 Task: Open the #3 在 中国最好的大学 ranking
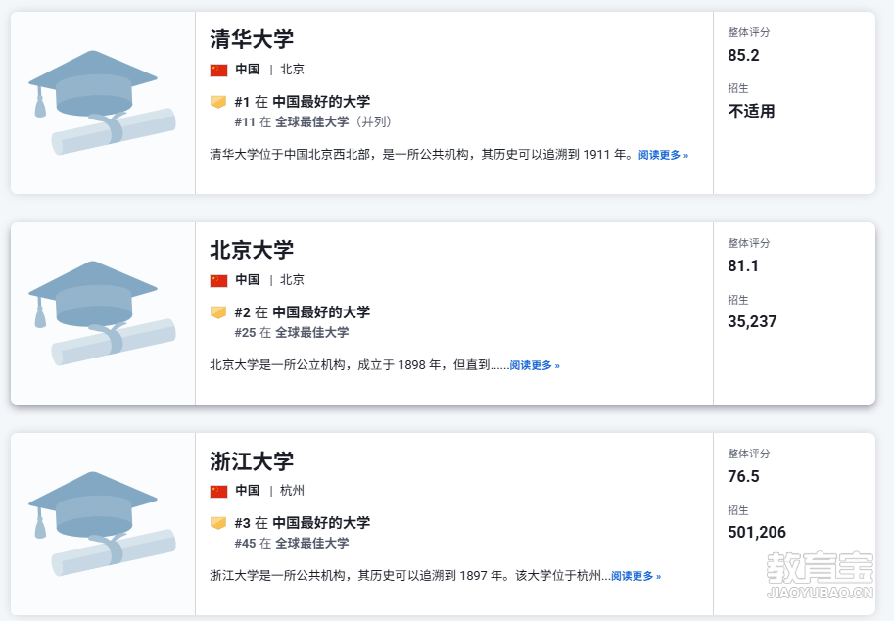303,522
